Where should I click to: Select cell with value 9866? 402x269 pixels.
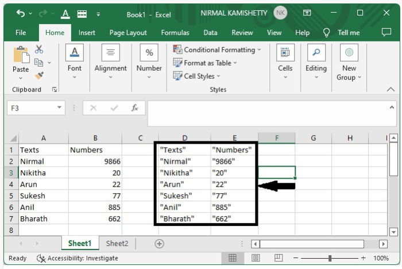coord(95,162)
